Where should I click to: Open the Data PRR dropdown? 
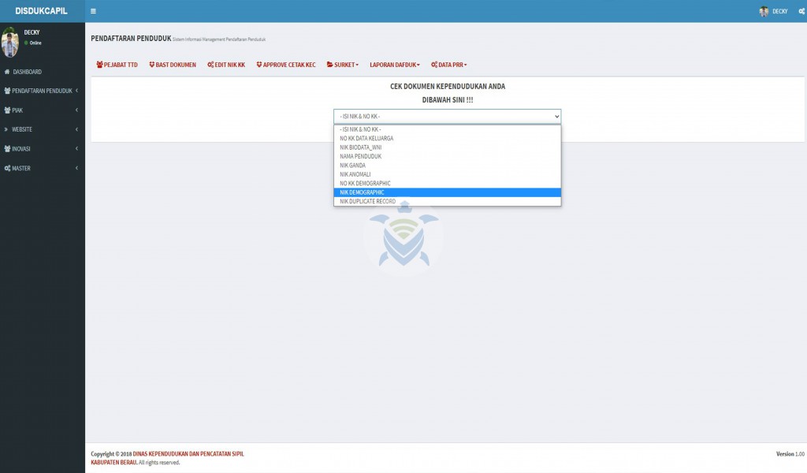[449, 65]
